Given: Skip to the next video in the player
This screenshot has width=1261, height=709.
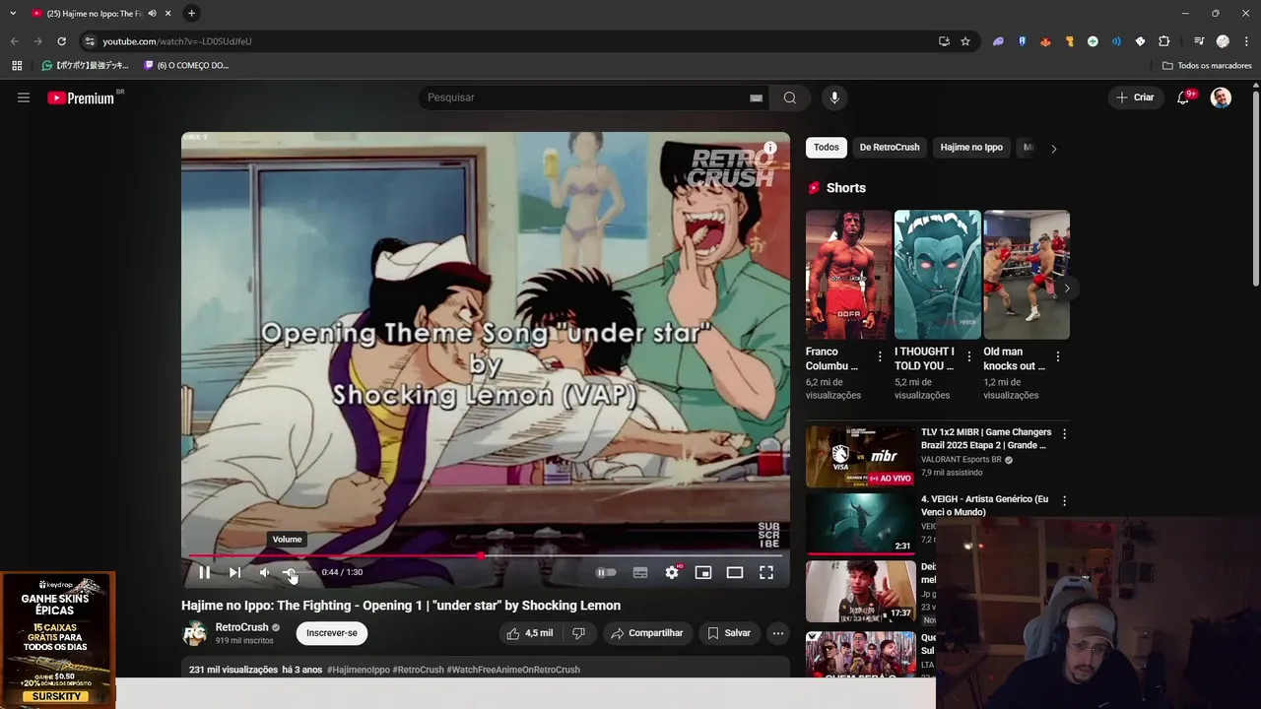Looking at the screenshot, I should [x=234, y=572].
